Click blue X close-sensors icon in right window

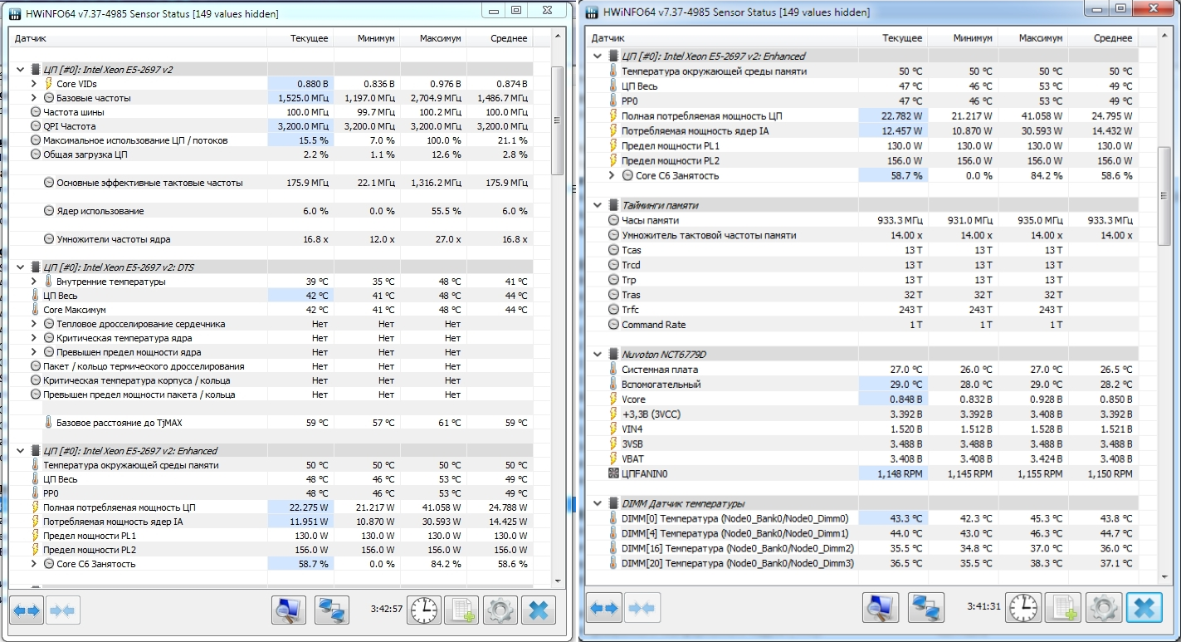pos(1143,608)
